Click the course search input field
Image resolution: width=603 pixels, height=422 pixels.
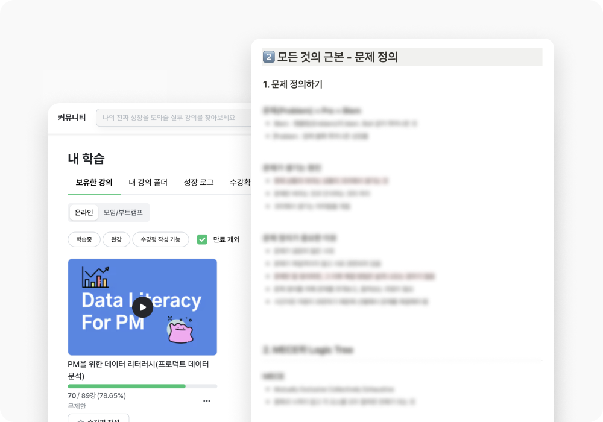click(x=174, y=117)
